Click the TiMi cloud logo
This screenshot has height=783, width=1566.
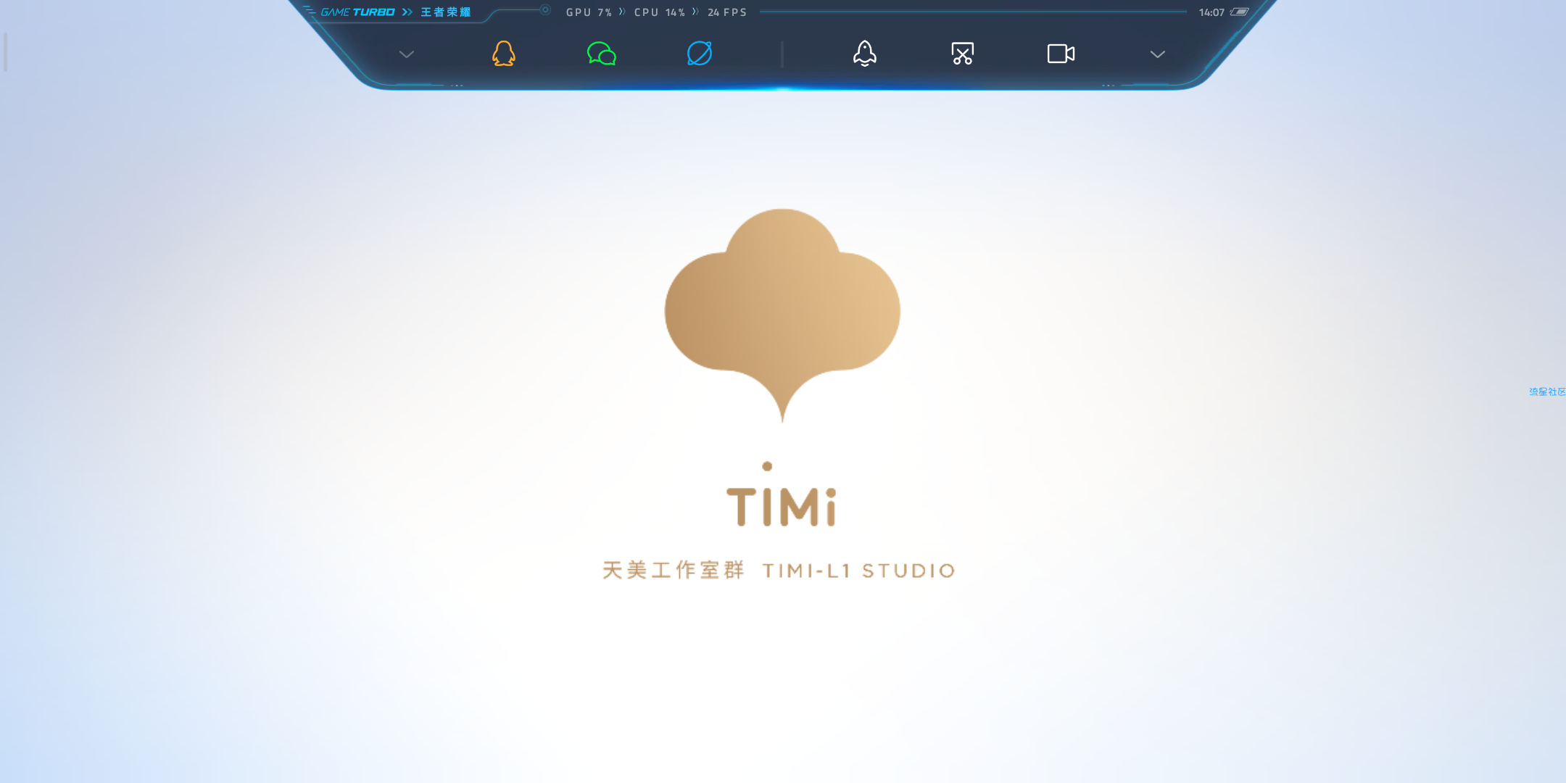click(782, 315)
